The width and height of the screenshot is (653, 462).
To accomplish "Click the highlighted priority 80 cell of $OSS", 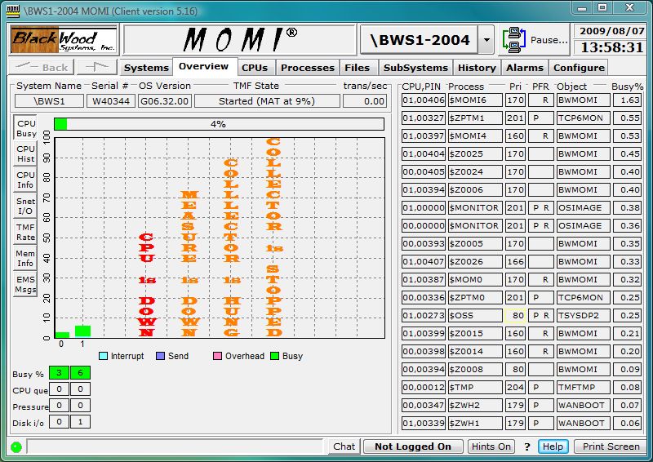I will click(x=515, y=315).
